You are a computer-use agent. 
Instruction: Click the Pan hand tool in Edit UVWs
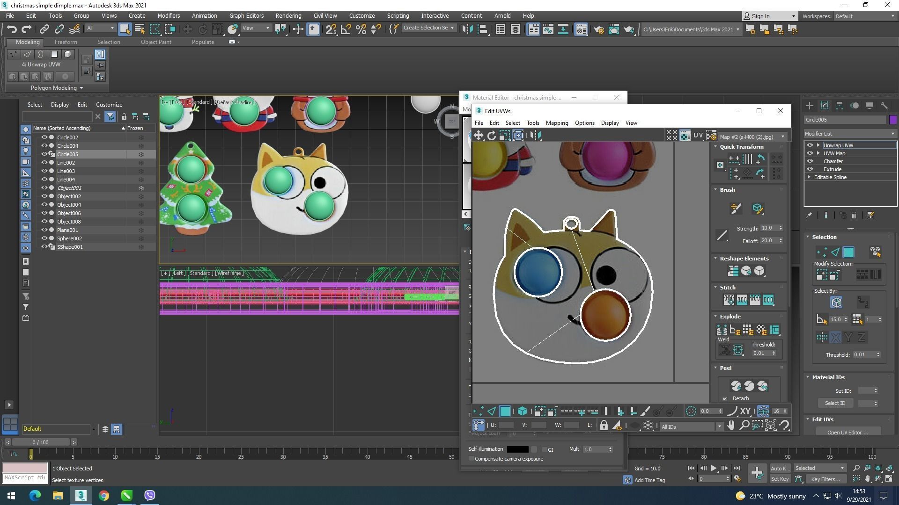[731, 426]
